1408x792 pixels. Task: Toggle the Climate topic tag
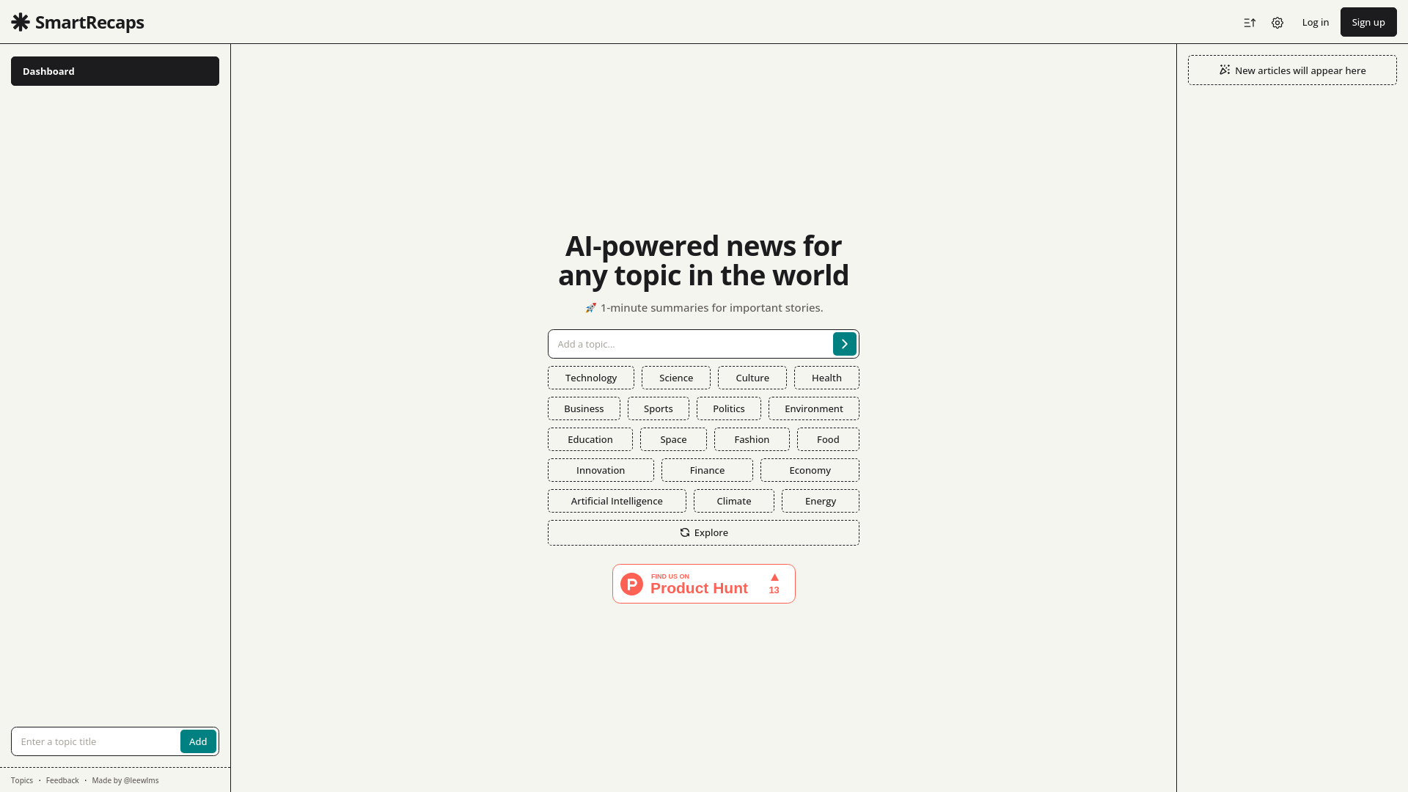click(x=733, y=500)
